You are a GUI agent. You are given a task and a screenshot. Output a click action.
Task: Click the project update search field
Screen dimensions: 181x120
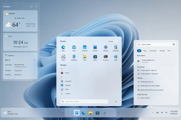point(156,44)
